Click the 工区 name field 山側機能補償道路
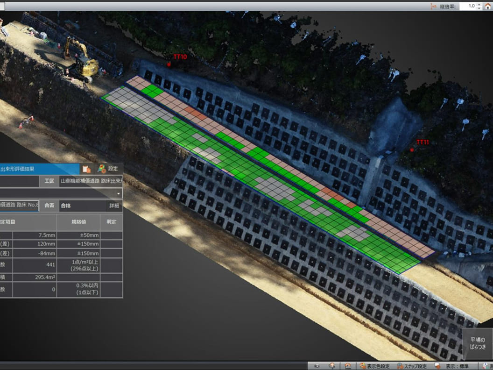 click(x=91, y=181)
